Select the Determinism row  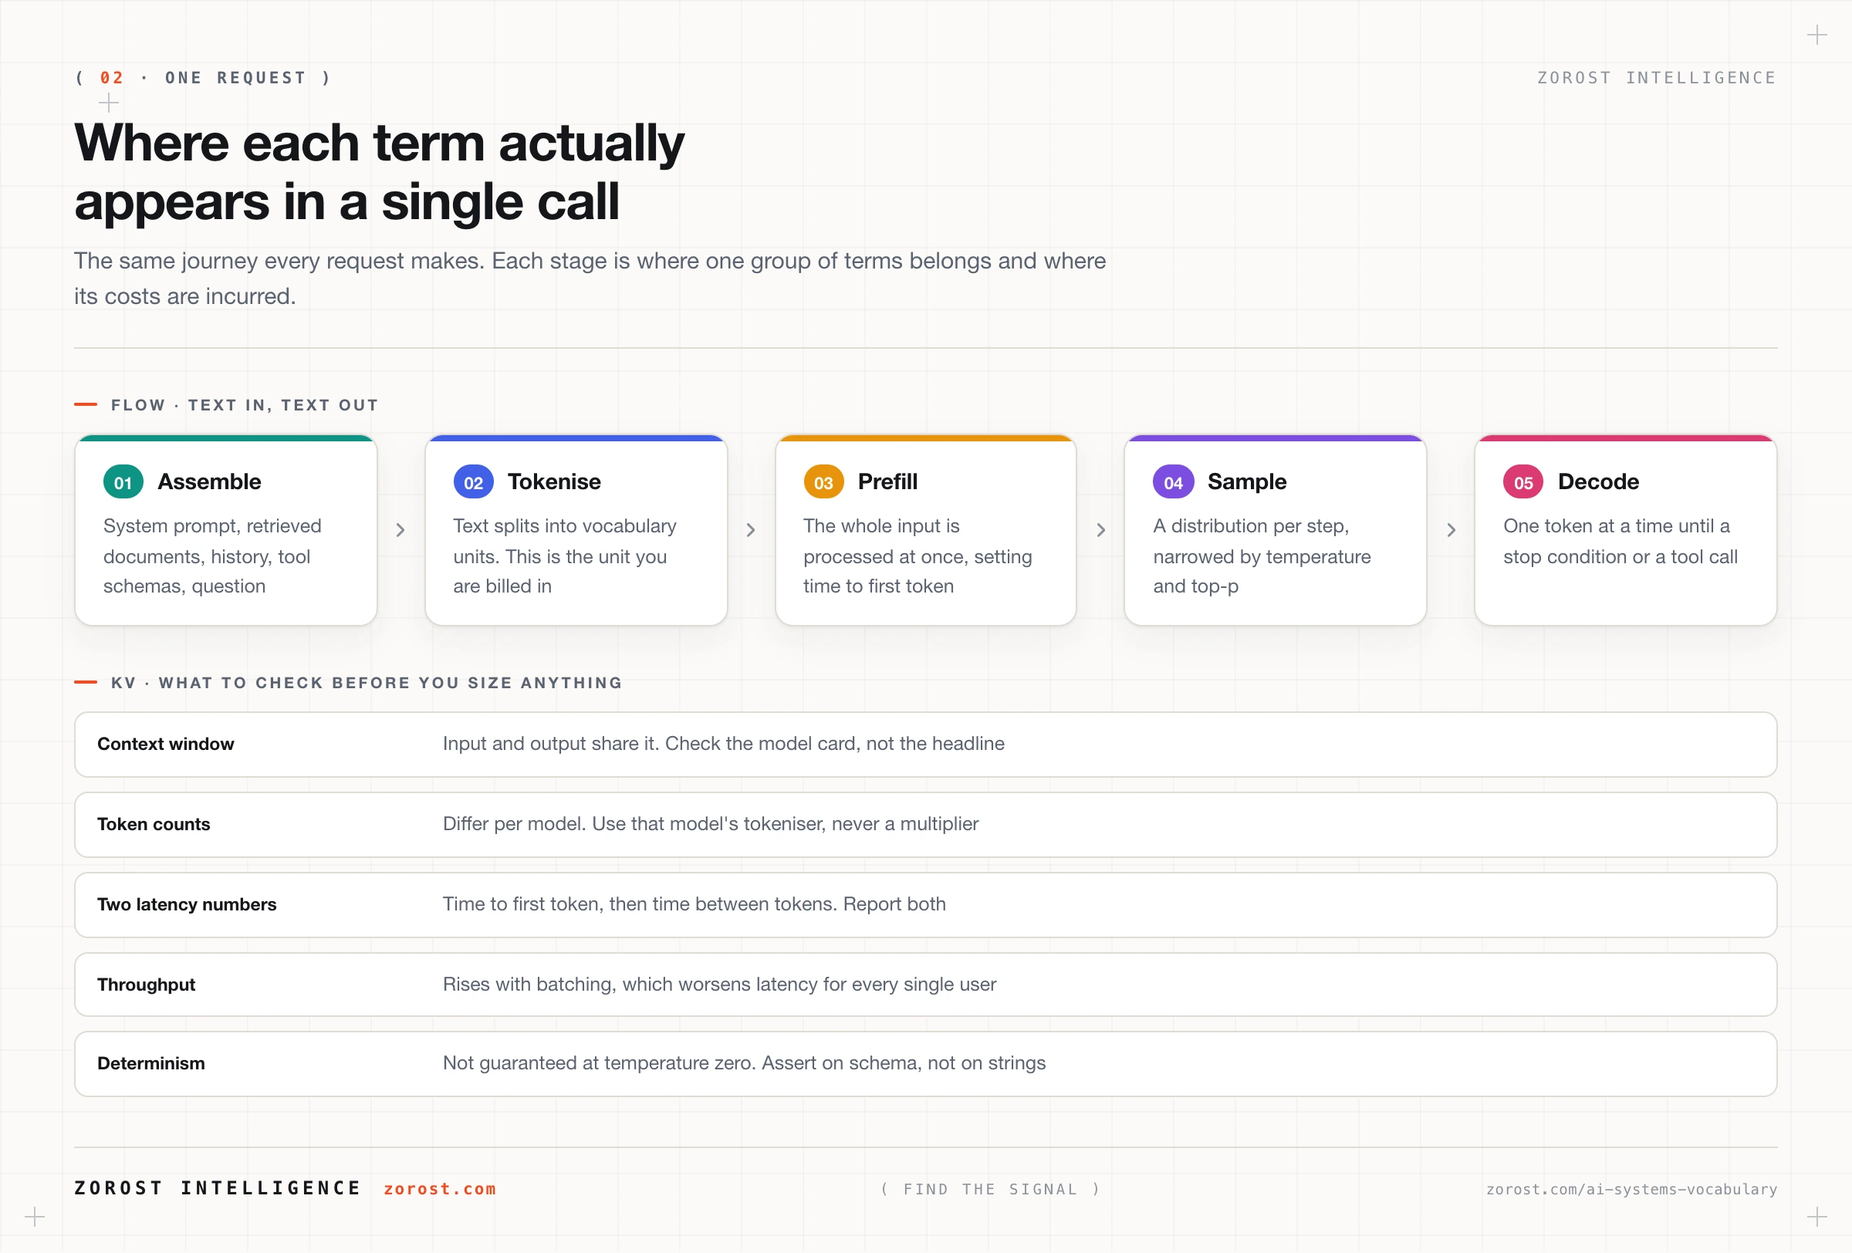(x=925, y=1064)
